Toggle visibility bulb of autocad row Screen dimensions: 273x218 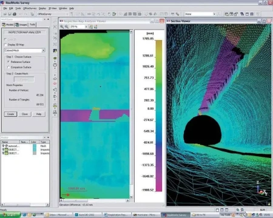3,146
